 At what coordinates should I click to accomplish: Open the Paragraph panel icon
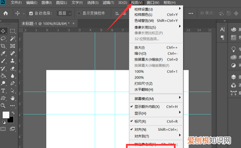[223, 37]
